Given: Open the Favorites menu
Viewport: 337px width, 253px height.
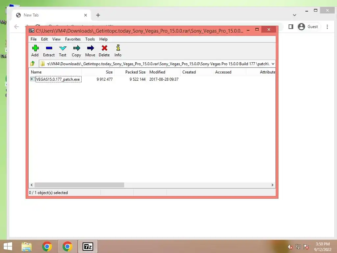Looking at the screenshot, I should tap(73, 39).
